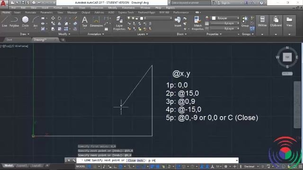Click the ByLayer color swatch
303x170 pixels.
click(x=214, y=18)
